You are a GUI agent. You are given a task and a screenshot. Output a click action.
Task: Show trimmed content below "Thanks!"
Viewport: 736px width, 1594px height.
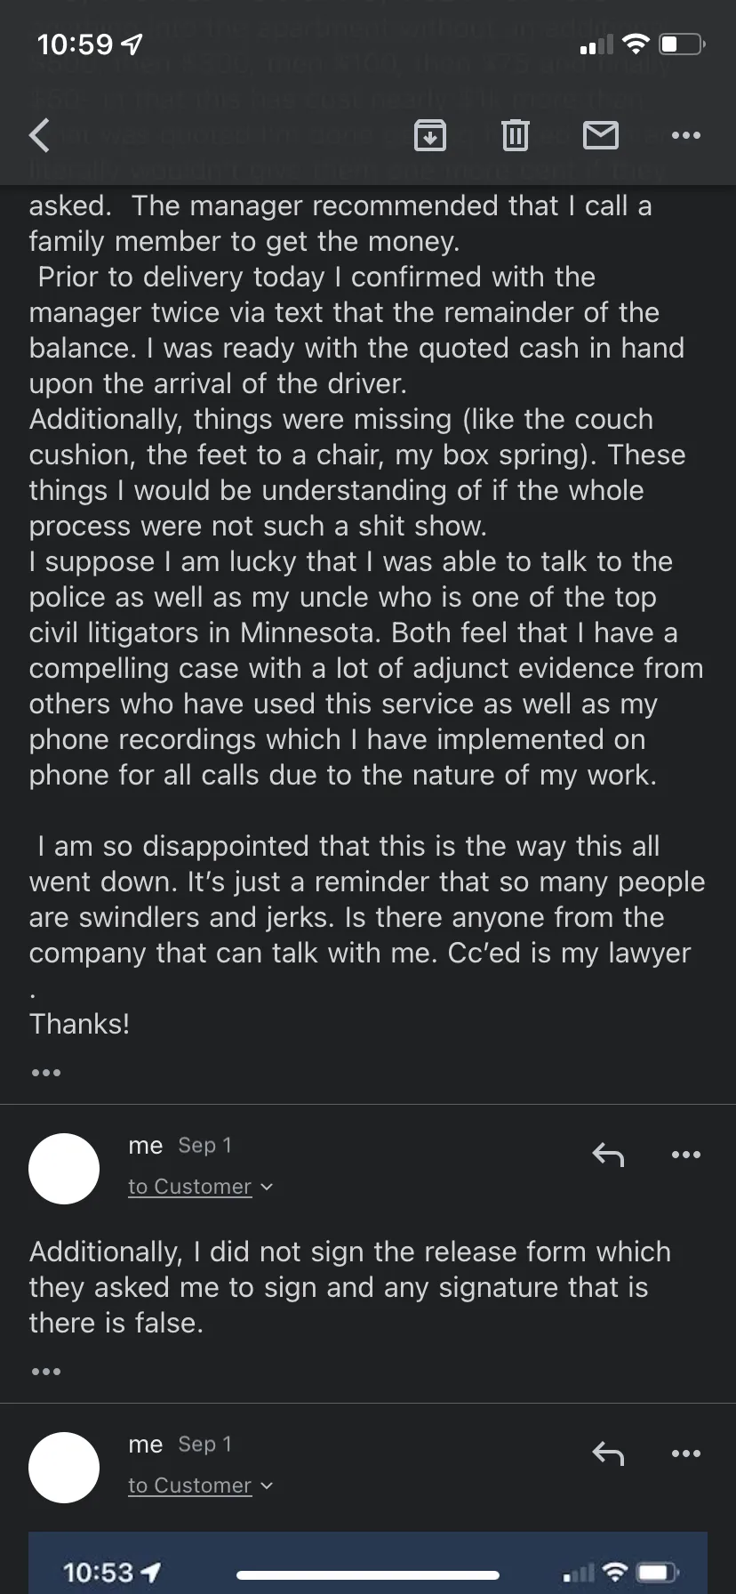[x=46, y=1073]
